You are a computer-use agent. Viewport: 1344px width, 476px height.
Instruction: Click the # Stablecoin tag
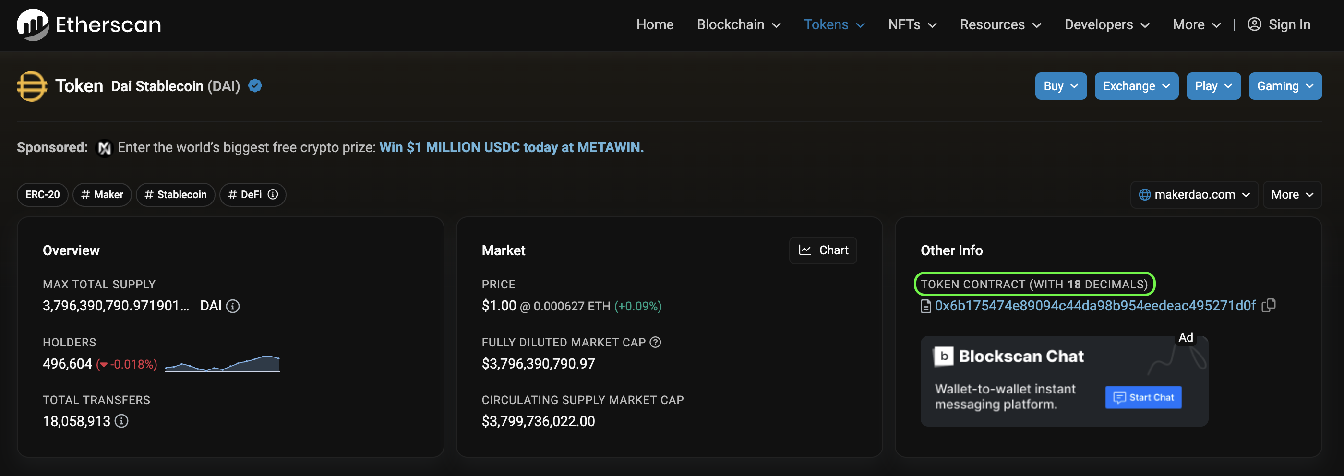click(176, 194)
